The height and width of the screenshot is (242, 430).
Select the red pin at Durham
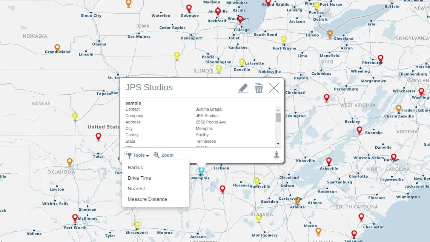pyautogui.click(x=393, y=157)
